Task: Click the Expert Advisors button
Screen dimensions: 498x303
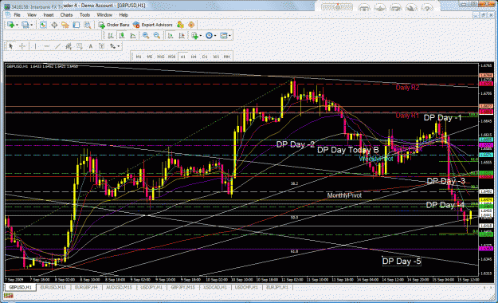Action: pyautogui.click(x=153, y=25)
